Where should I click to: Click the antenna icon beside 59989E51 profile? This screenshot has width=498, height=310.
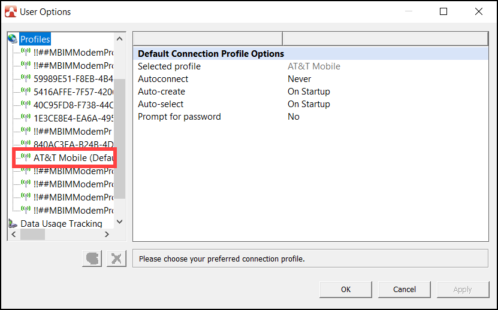(26, 78)
